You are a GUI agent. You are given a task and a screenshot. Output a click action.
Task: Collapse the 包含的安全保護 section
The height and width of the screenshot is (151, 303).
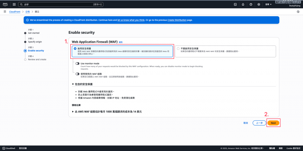click(82, 84)
